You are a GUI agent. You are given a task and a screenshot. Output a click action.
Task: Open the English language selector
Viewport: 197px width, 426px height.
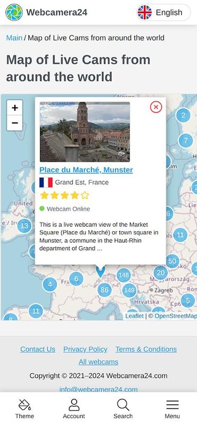[163, 12]
